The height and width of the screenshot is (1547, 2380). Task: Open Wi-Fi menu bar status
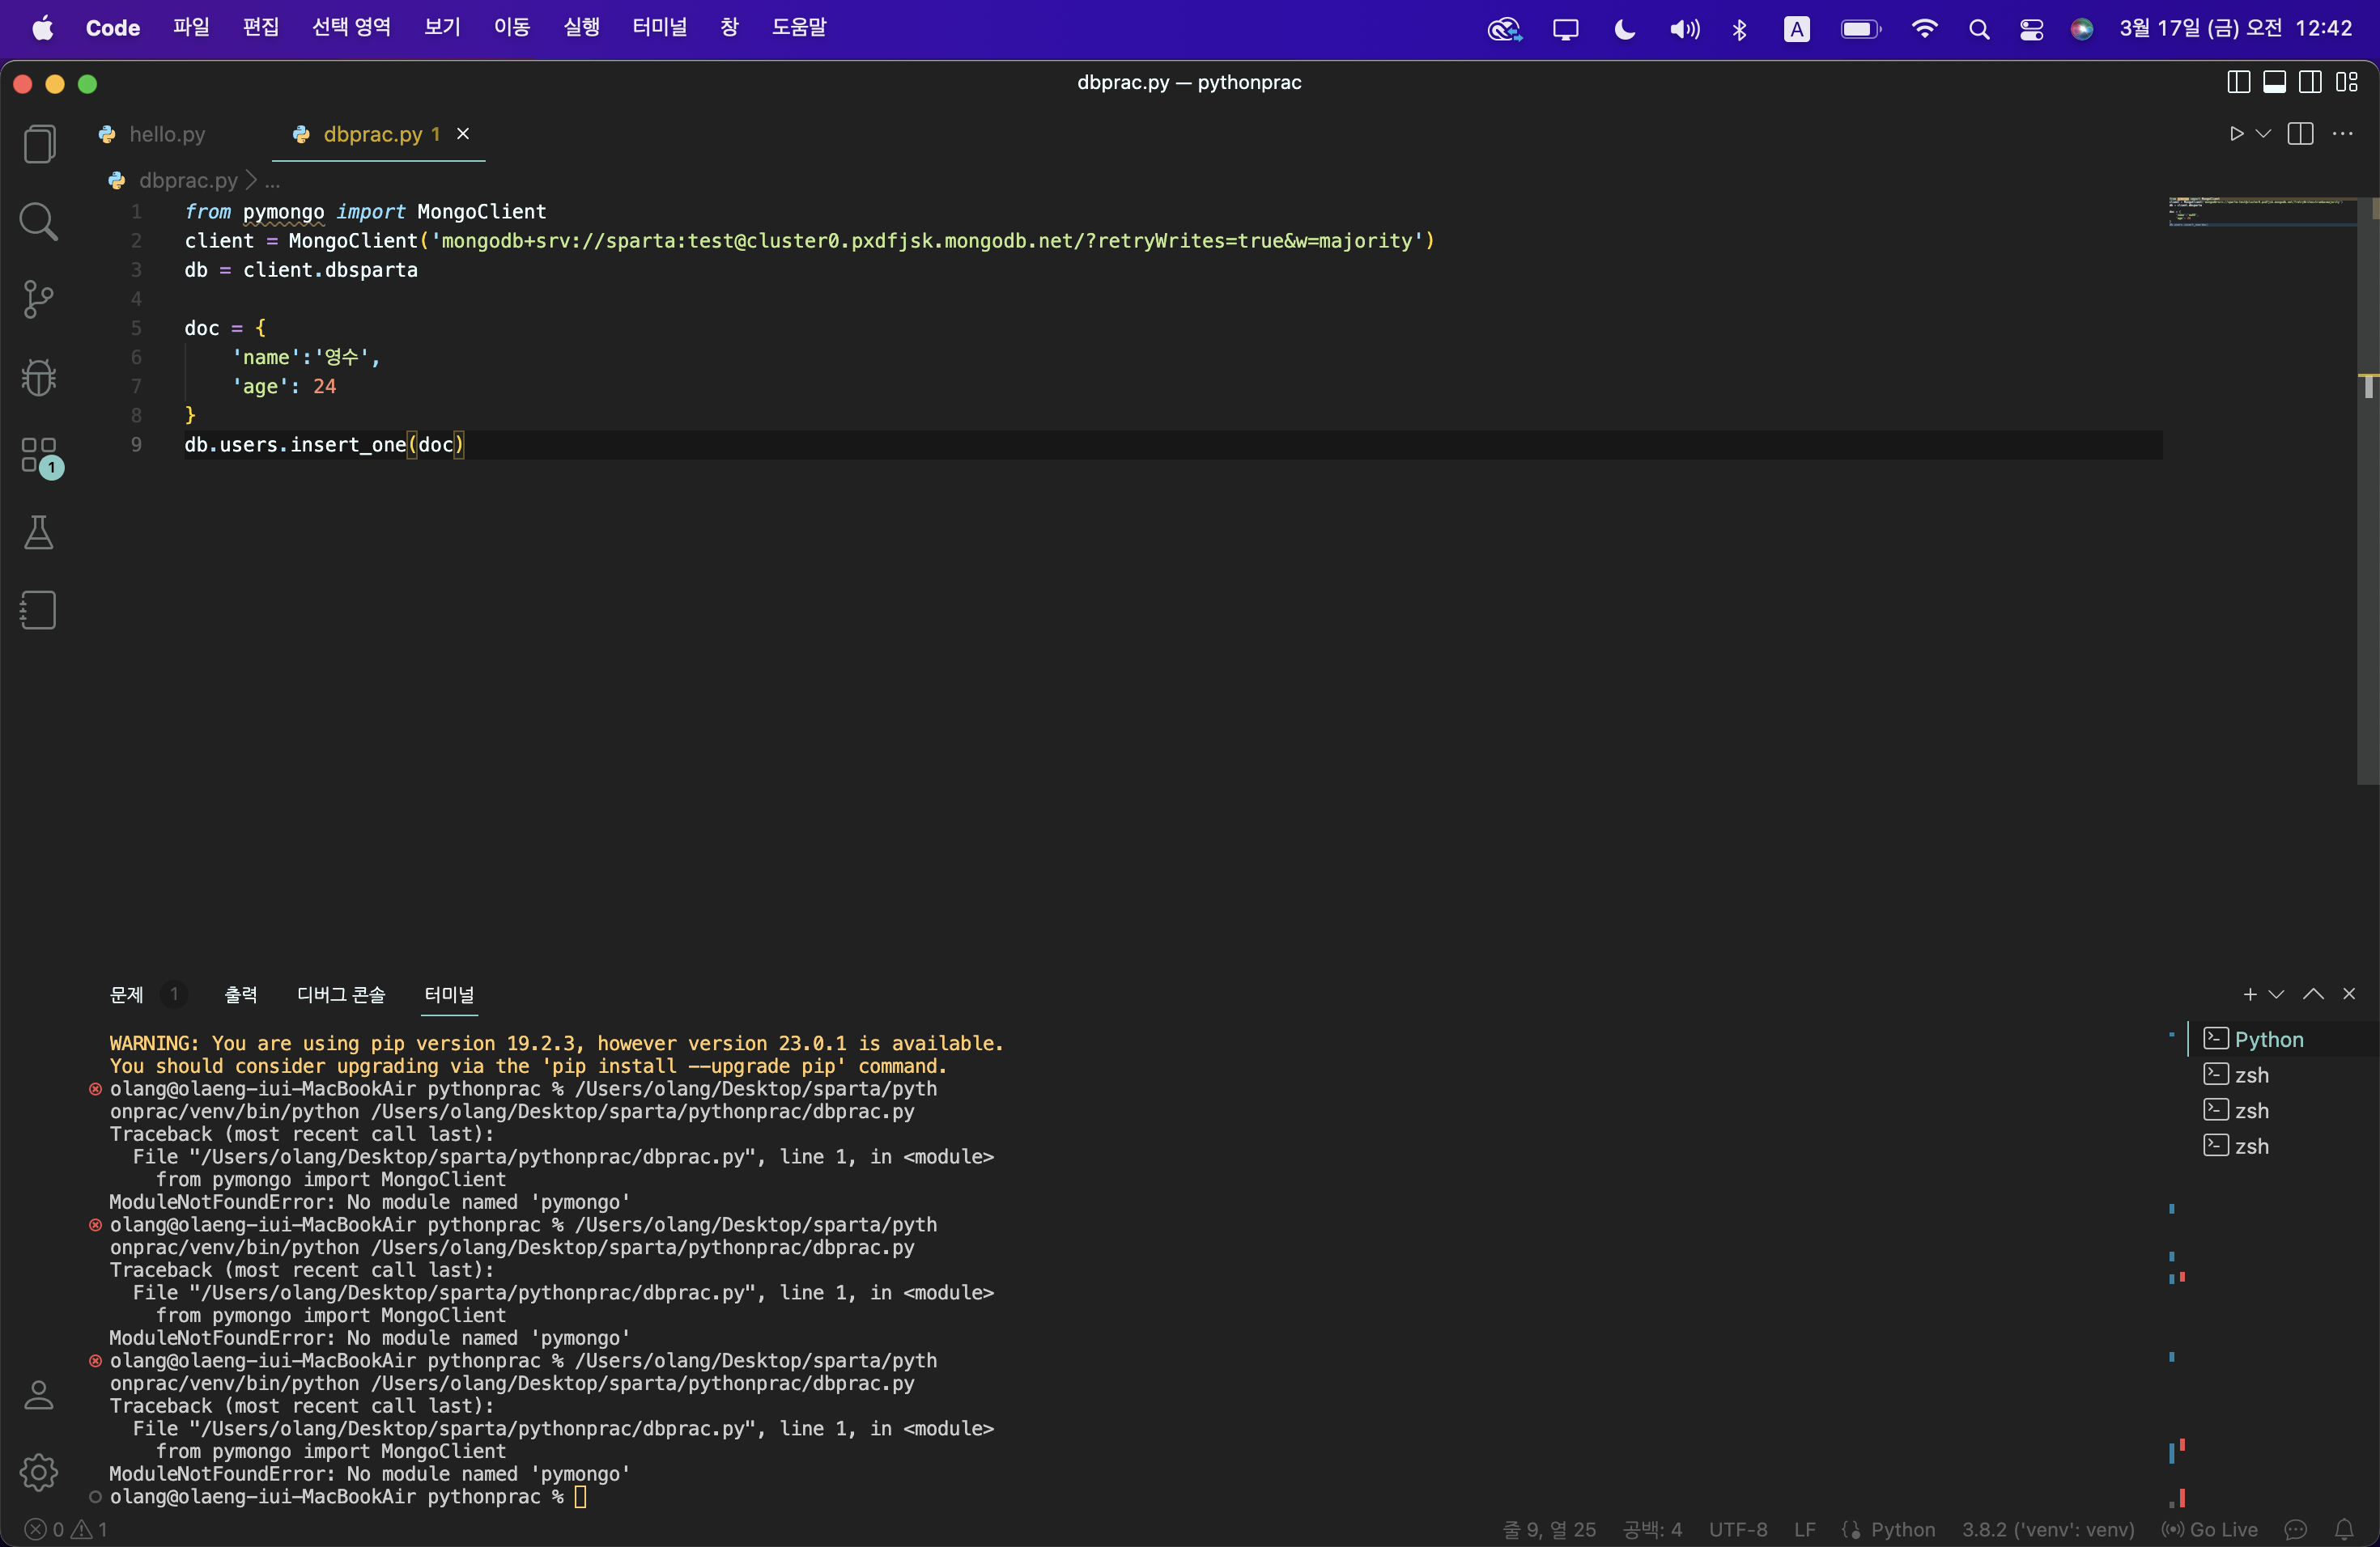[1924, 29]
